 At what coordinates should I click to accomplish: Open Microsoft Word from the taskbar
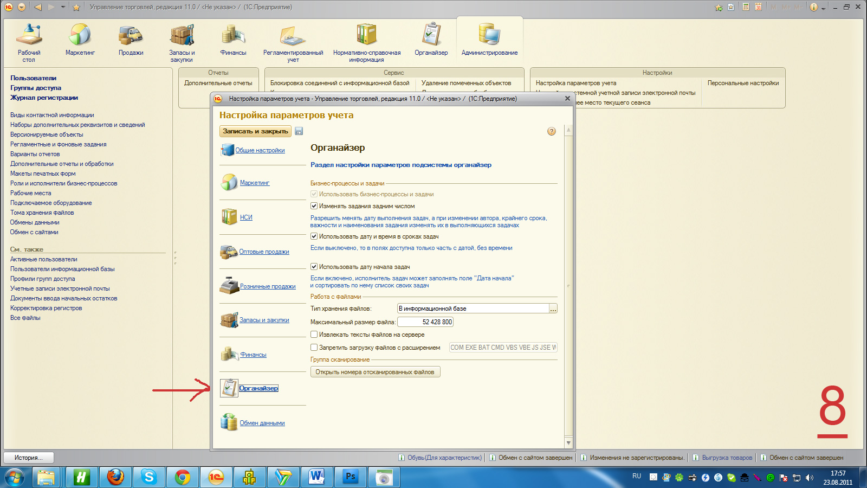[316, 477]
